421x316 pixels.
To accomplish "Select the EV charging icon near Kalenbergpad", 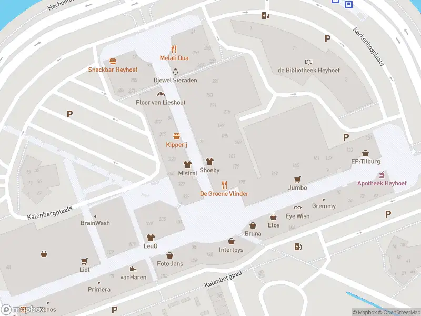I will (x=298, y=246).
